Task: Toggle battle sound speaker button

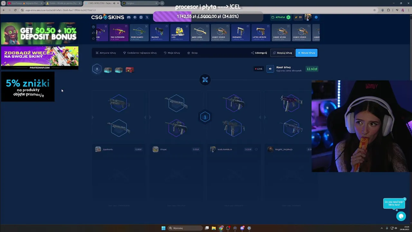Action: click(x=270, y=69)
